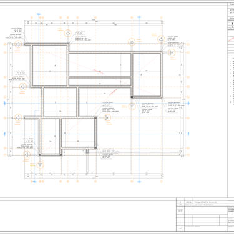
Task: Click the filled circle legend symbol in the side panel
Action: point(233,24)
